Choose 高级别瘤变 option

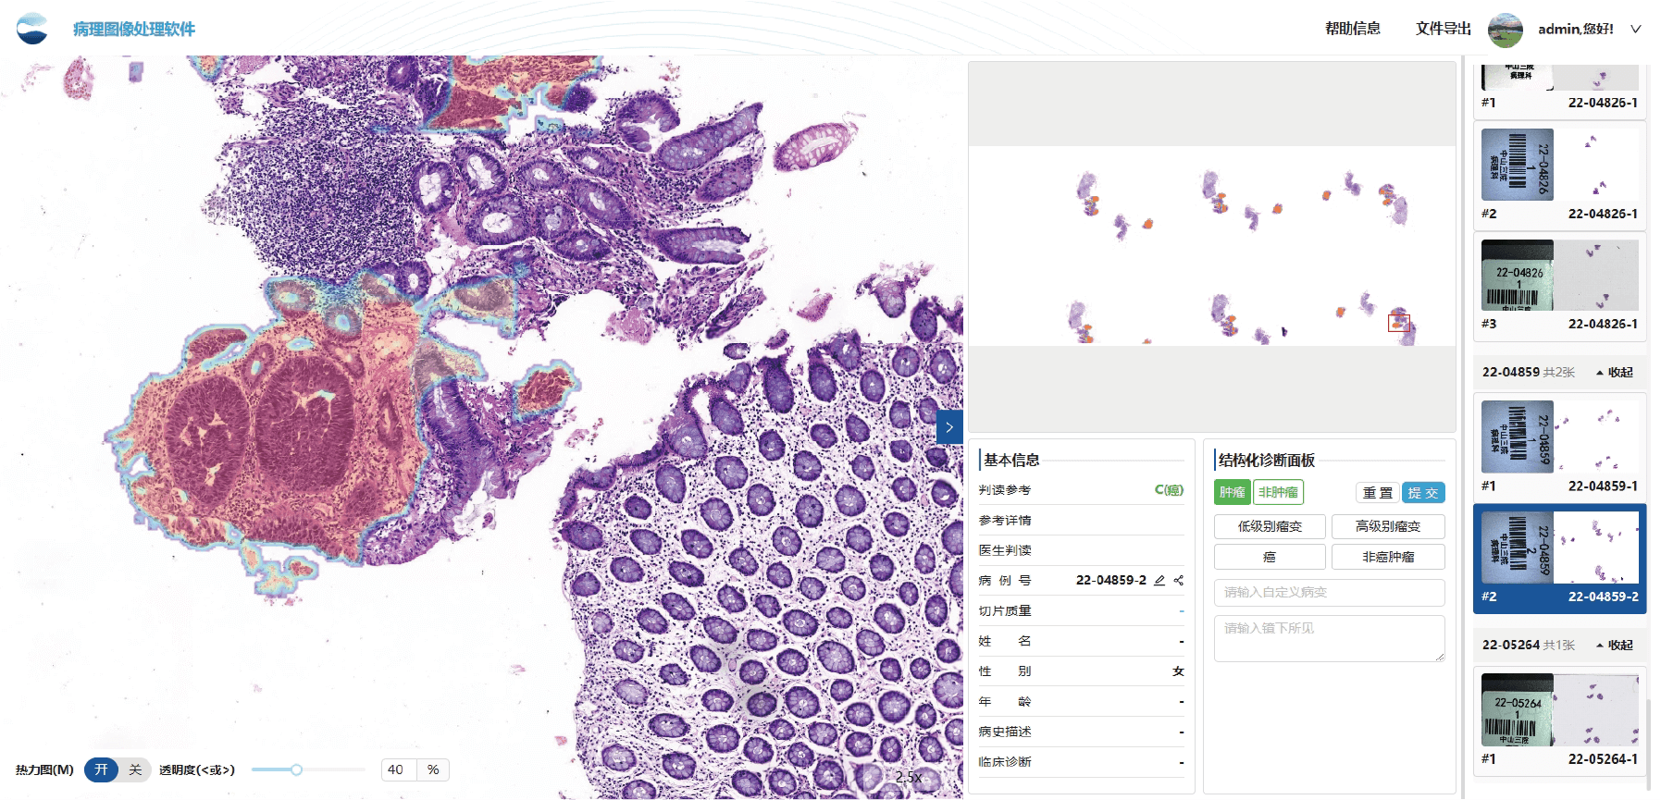(x=1388, y=526)
